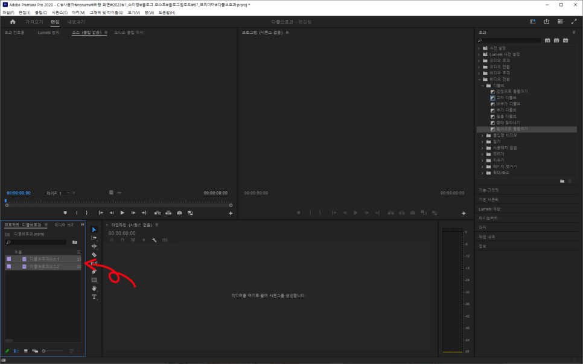The height and width of the screenshot is (364, 583).
Task: Select 디졸브효과소스1 clip in project panel
Action: pos(44,258)
